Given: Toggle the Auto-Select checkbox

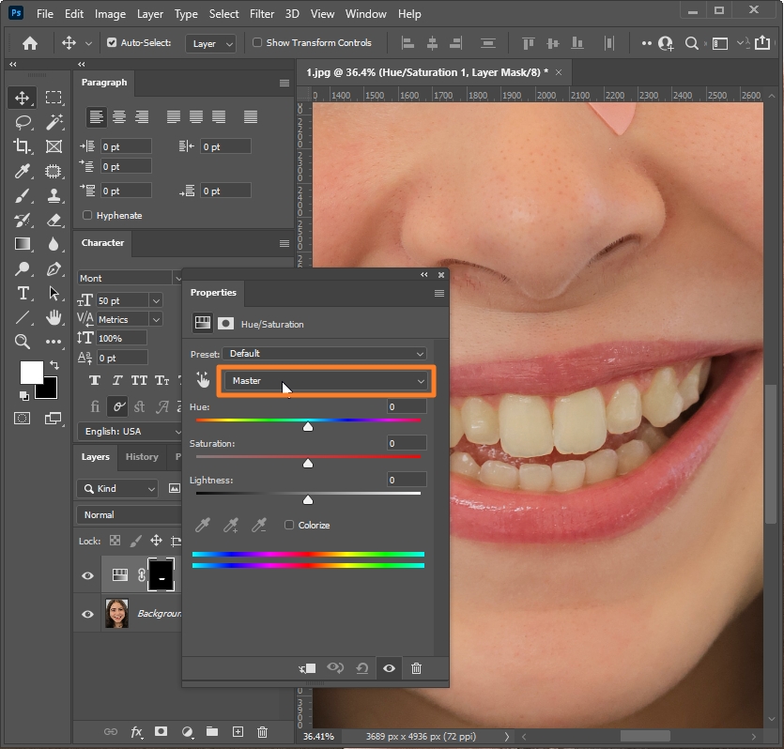Looking at the screenshot, I should pos(113,43).
